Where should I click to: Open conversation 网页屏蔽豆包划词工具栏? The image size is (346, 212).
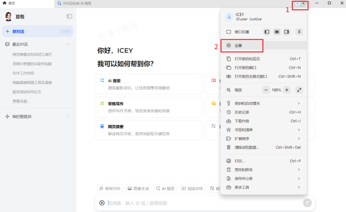point(32,54)
